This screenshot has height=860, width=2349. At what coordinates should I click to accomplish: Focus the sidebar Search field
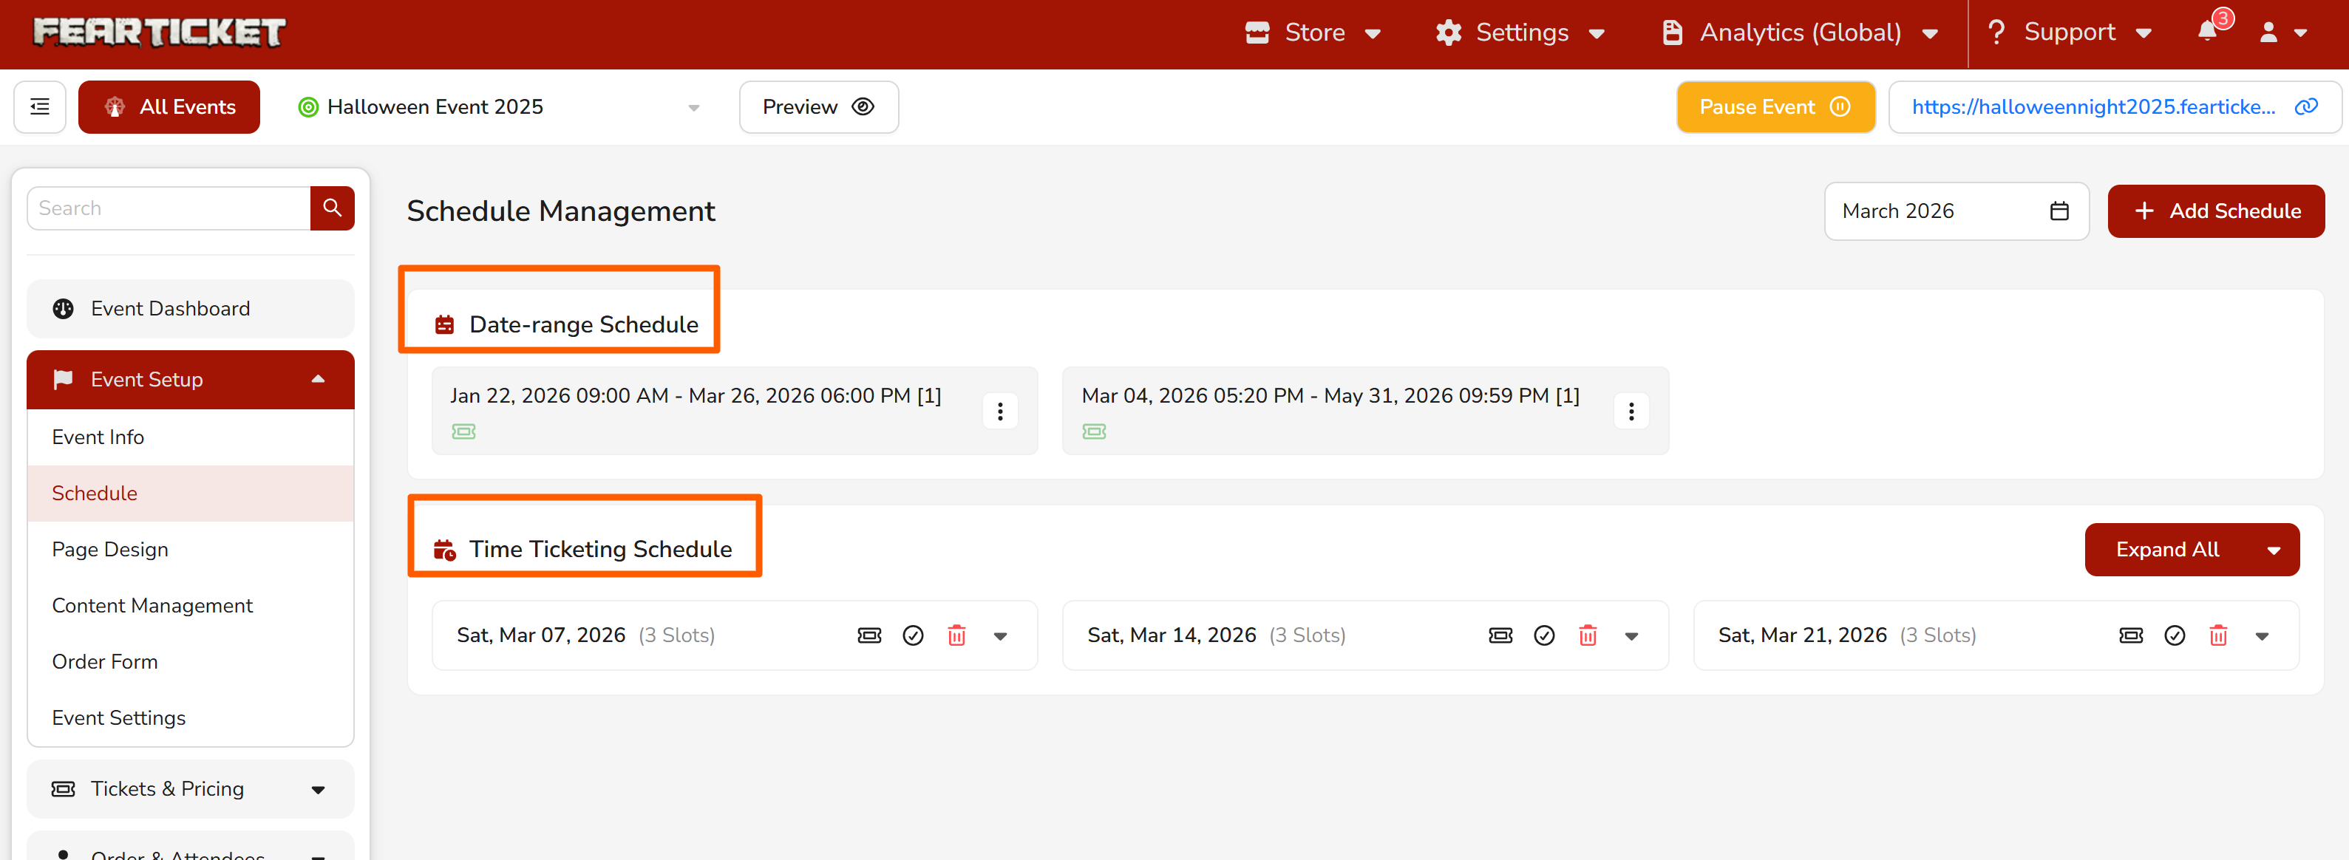tap(169, 208)
